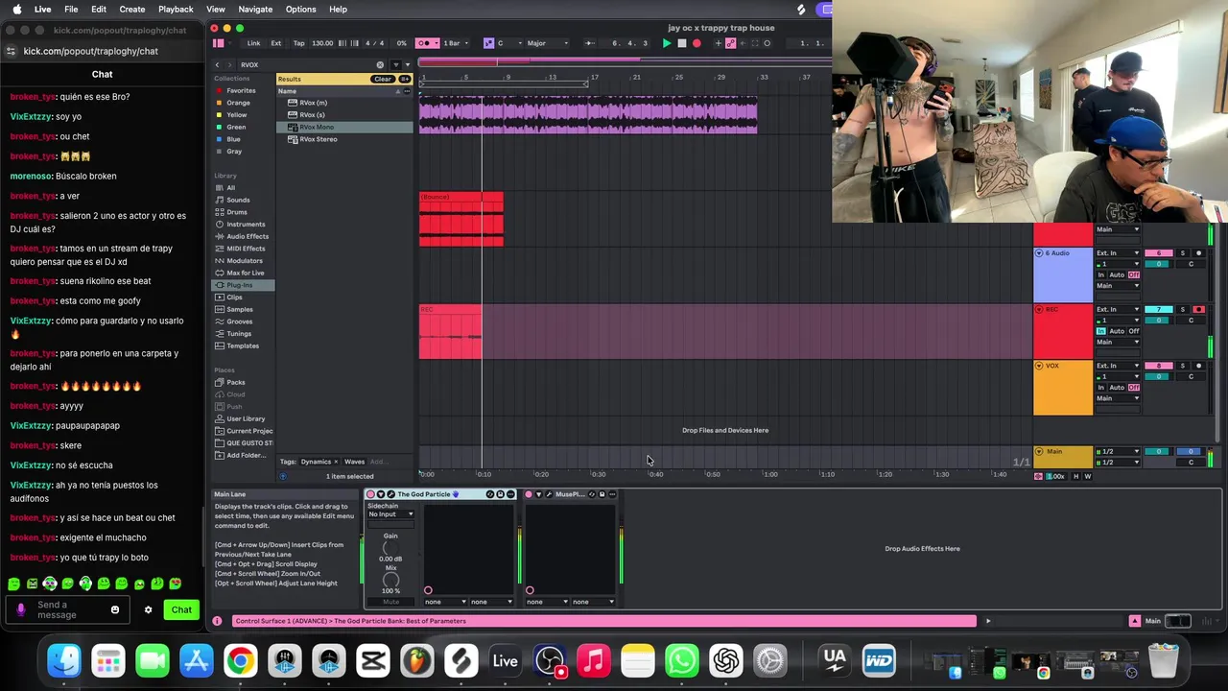
Task: Select the Waves tag filter
Action: pyautogui.click(x=354, y=462)
